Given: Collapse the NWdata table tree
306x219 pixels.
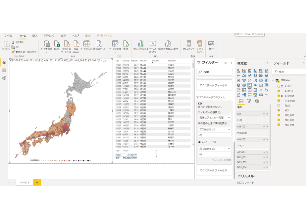Looking at the screenshot, I should [273, 80].
